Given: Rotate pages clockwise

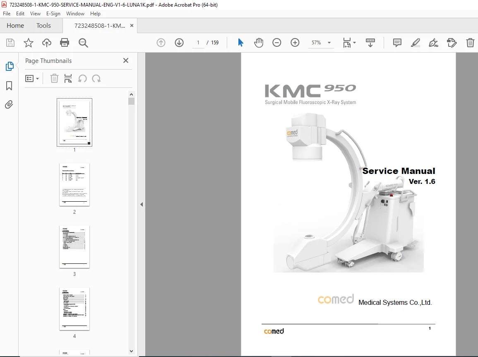Looking at the screenshot, I should click(96, 78).
